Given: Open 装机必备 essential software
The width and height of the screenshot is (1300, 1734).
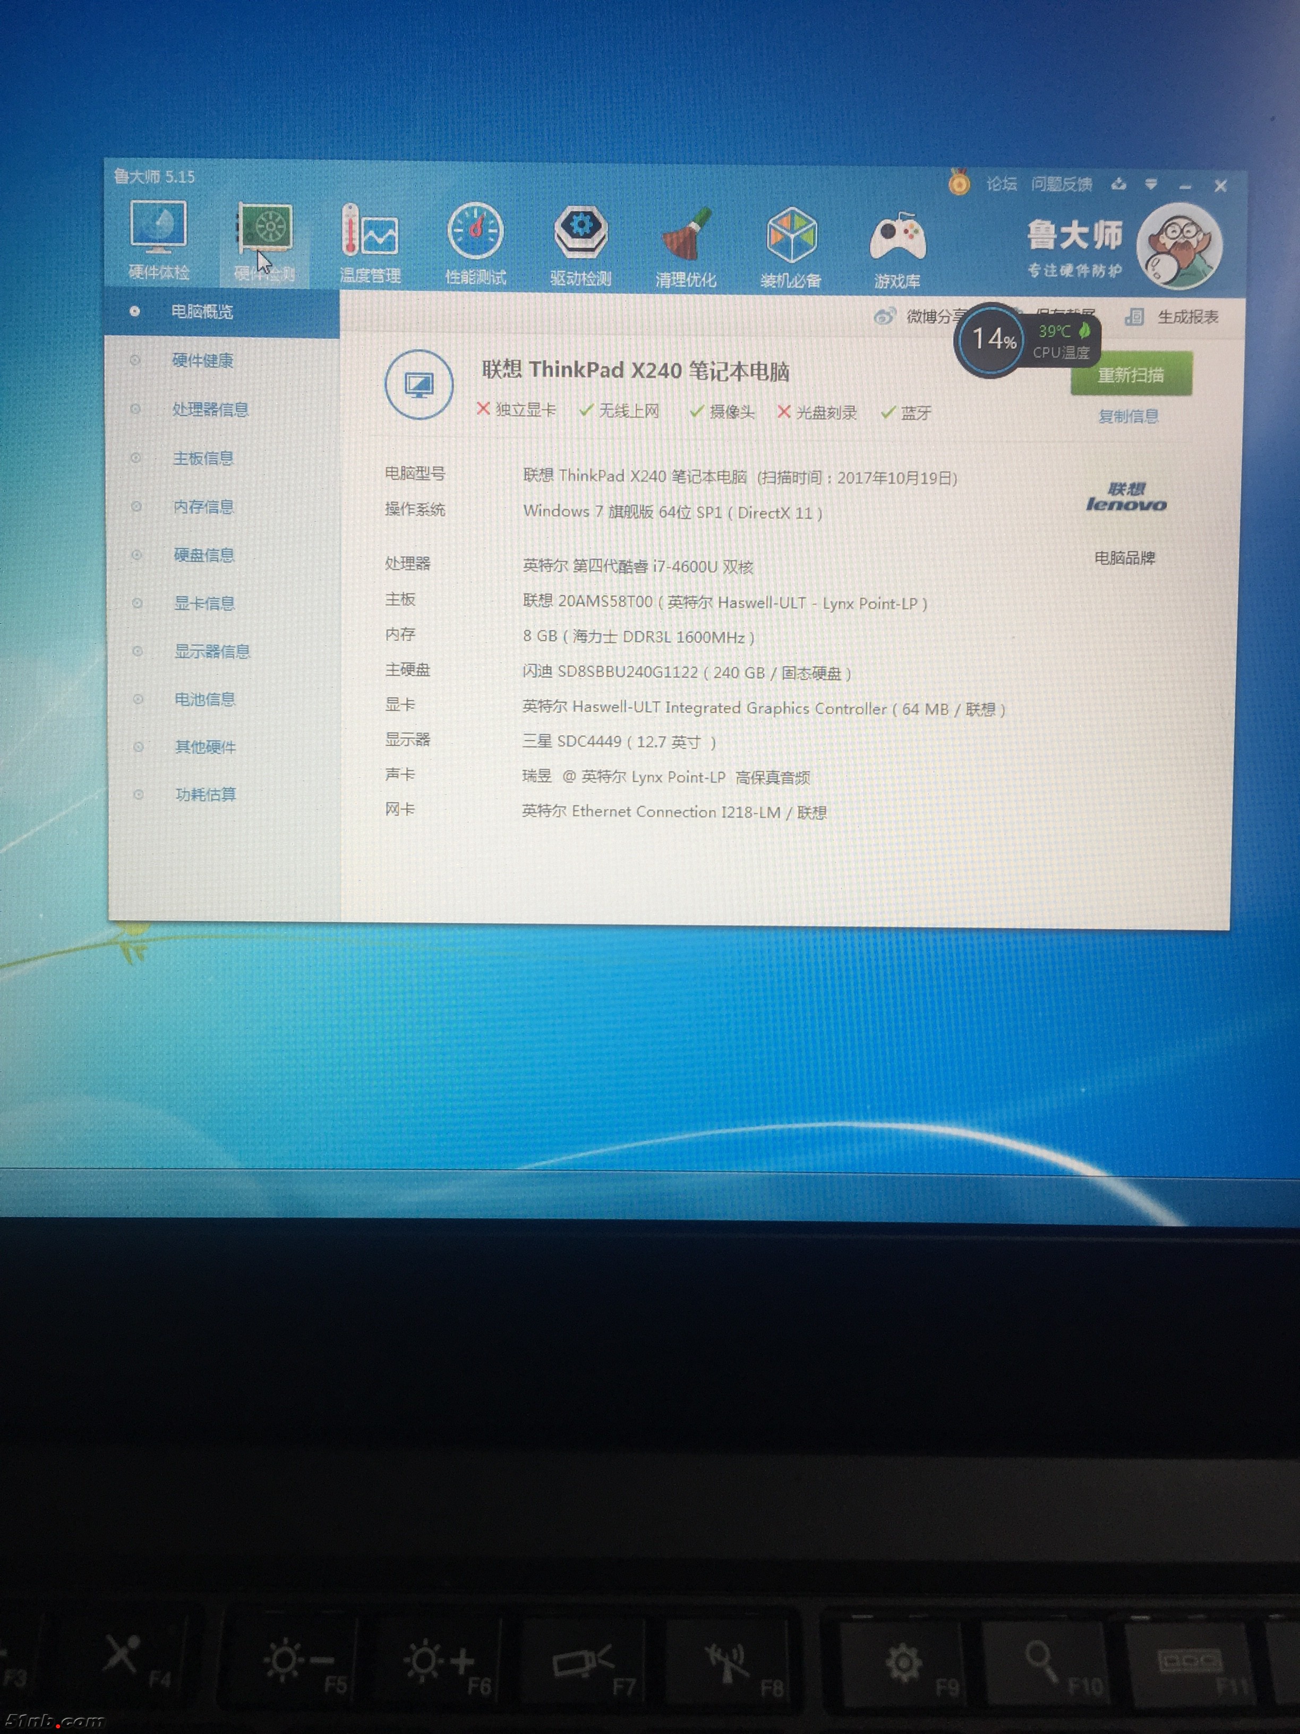Looking at the screenshot, I should 791,247.
